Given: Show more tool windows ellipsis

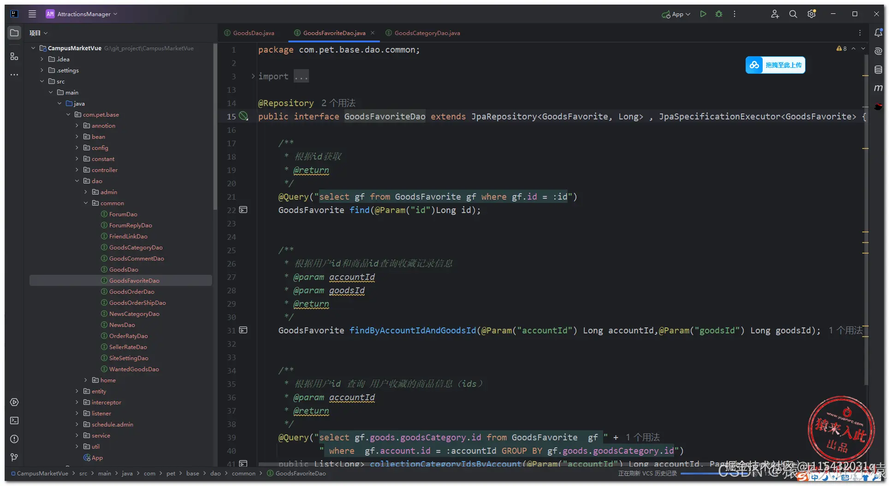Looking at the screenshot, I should click(x=14, y=75).
